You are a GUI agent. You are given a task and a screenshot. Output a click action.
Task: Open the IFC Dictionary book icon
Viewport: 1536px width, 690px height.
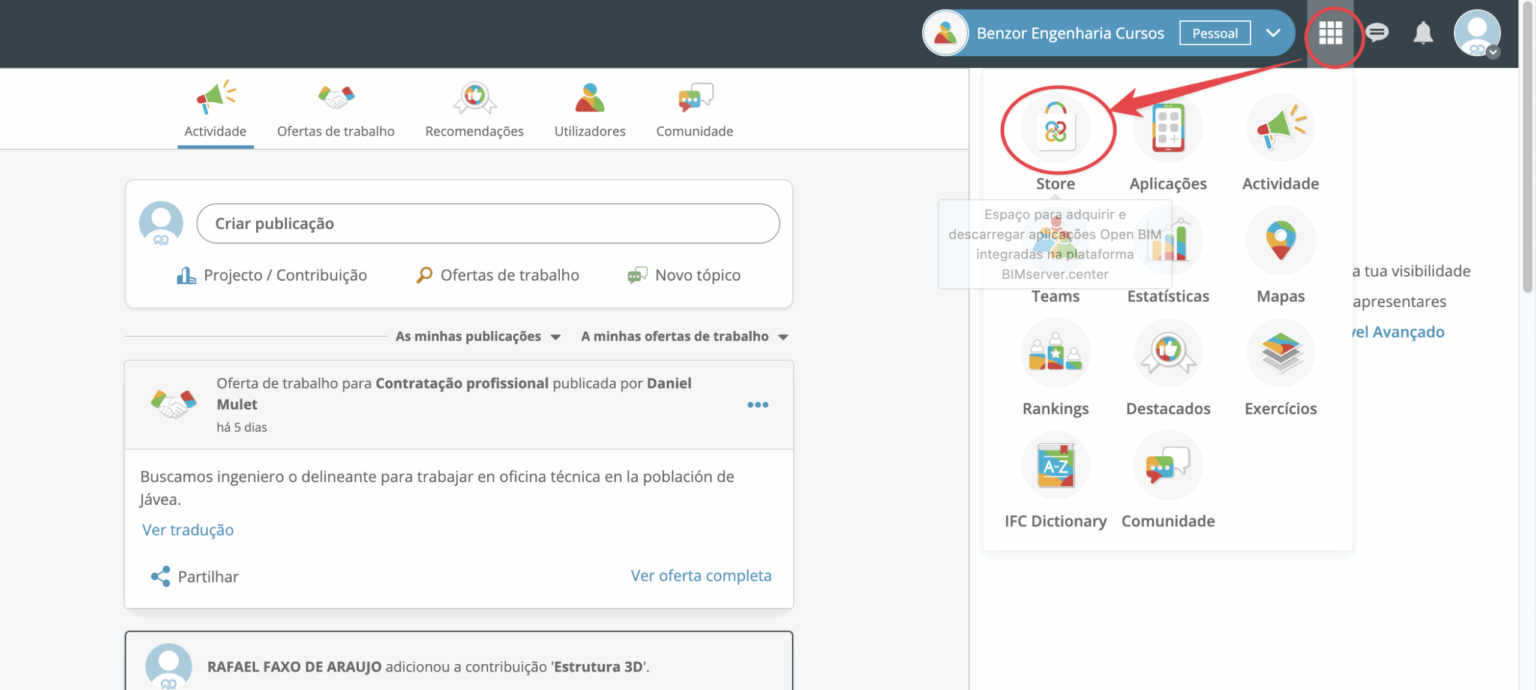(x=1055, y=466)
